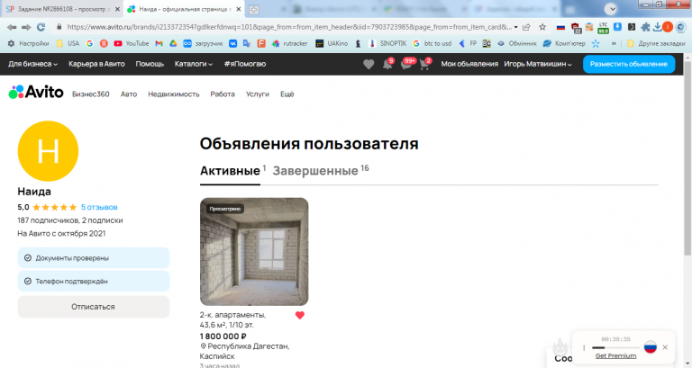Image resolution: width=692 pixels, height=368 pixels.
Task: Open the Работа category
Action: pos(223,94)
